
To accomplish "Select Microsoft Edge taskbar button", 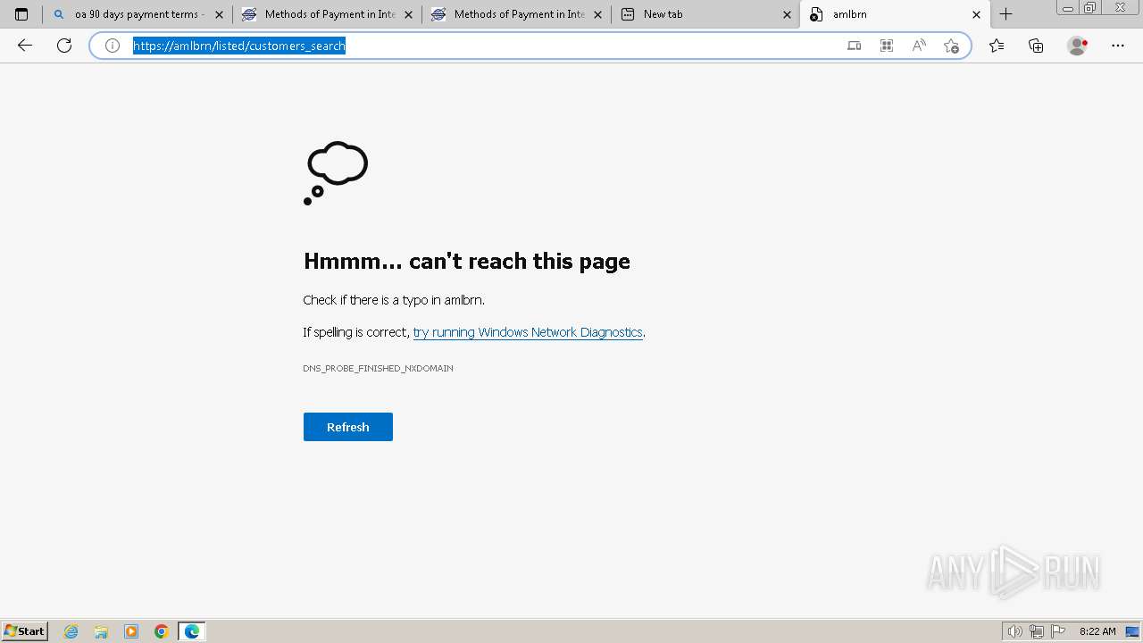I will coord(192,631).
